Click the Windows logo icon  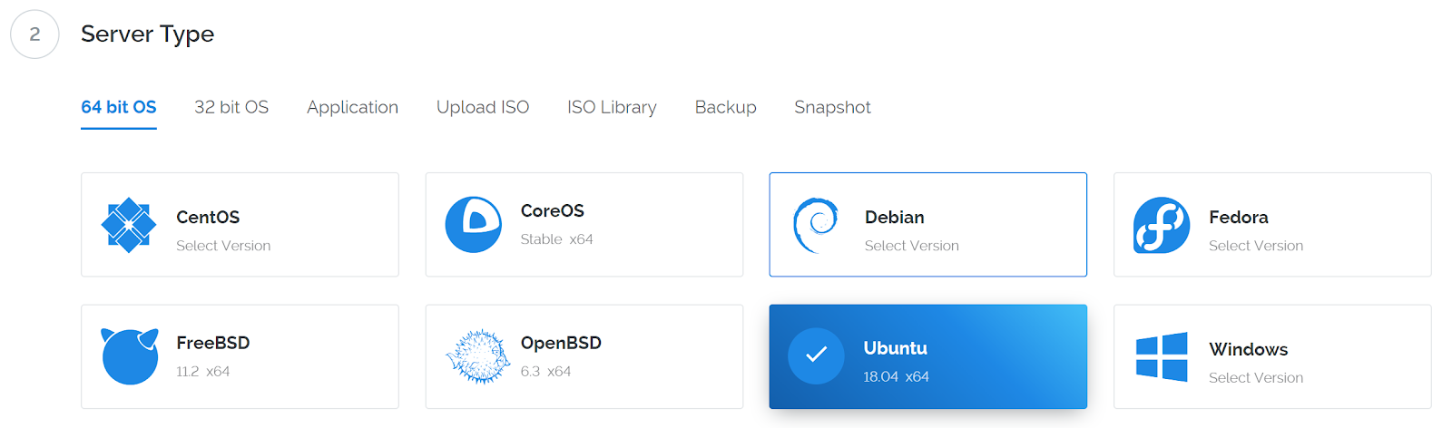(x=1162, y=356)
